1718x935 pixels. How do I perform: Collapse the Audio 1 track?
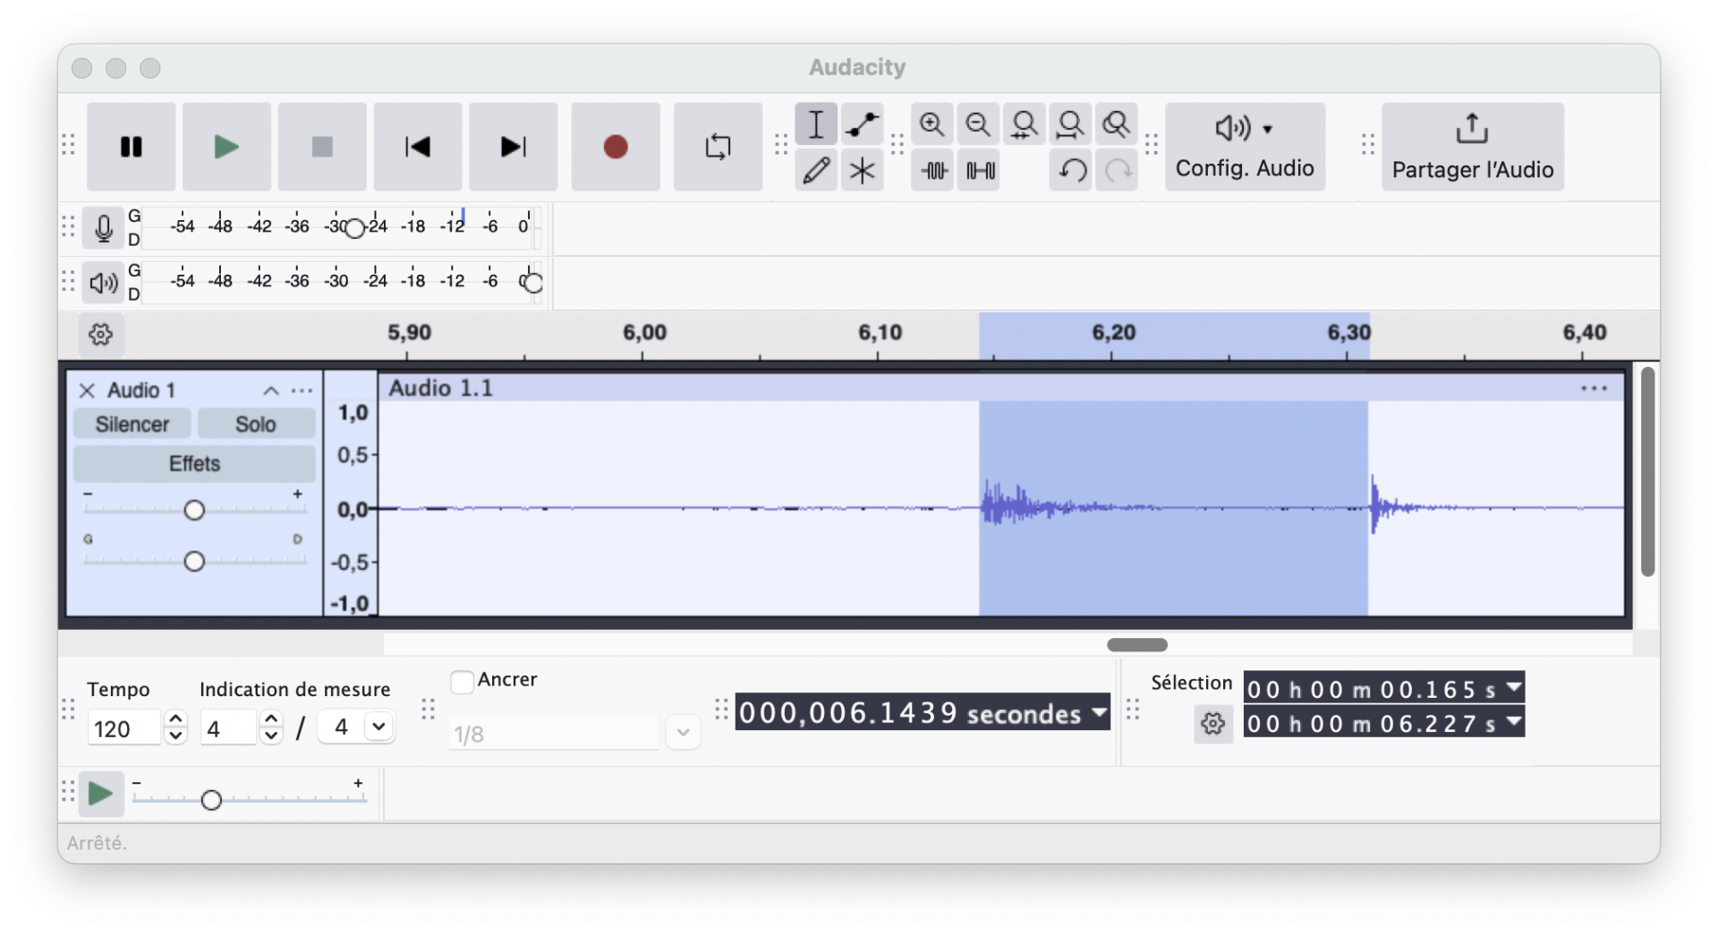click(x=271, y=390)
